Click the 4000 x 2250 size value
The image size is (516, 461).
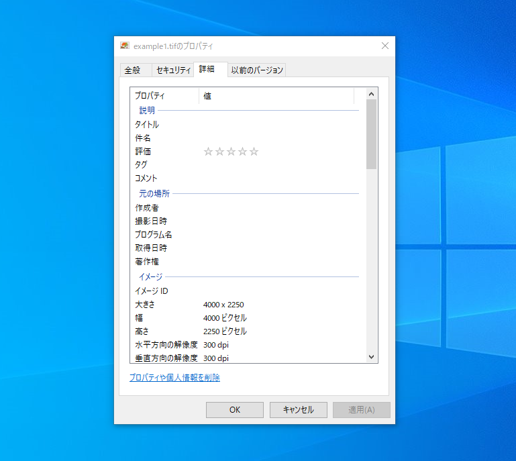pos(223,305)
